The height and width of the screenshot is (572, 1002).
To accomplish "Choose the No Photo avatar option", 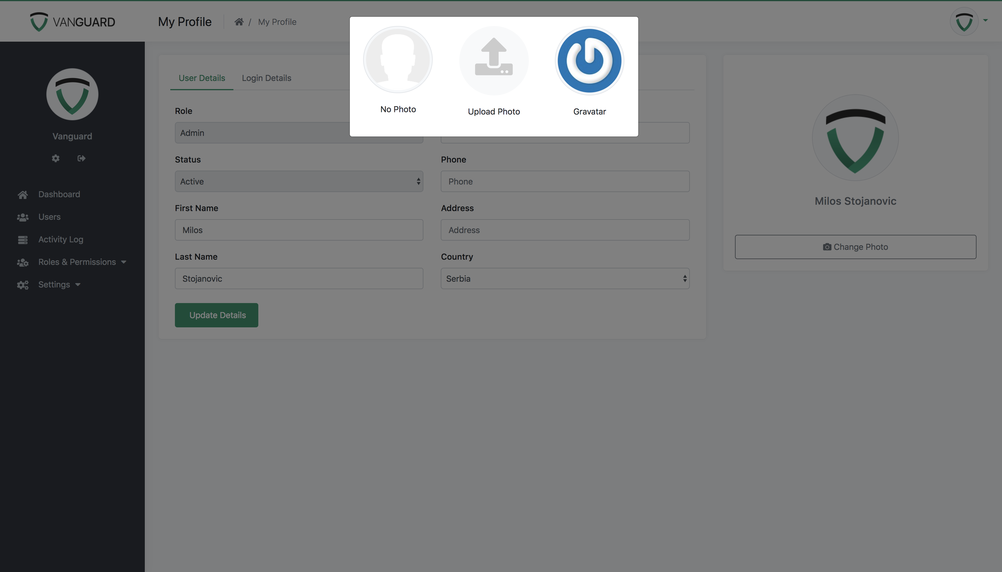I will (x=398, y=60).
